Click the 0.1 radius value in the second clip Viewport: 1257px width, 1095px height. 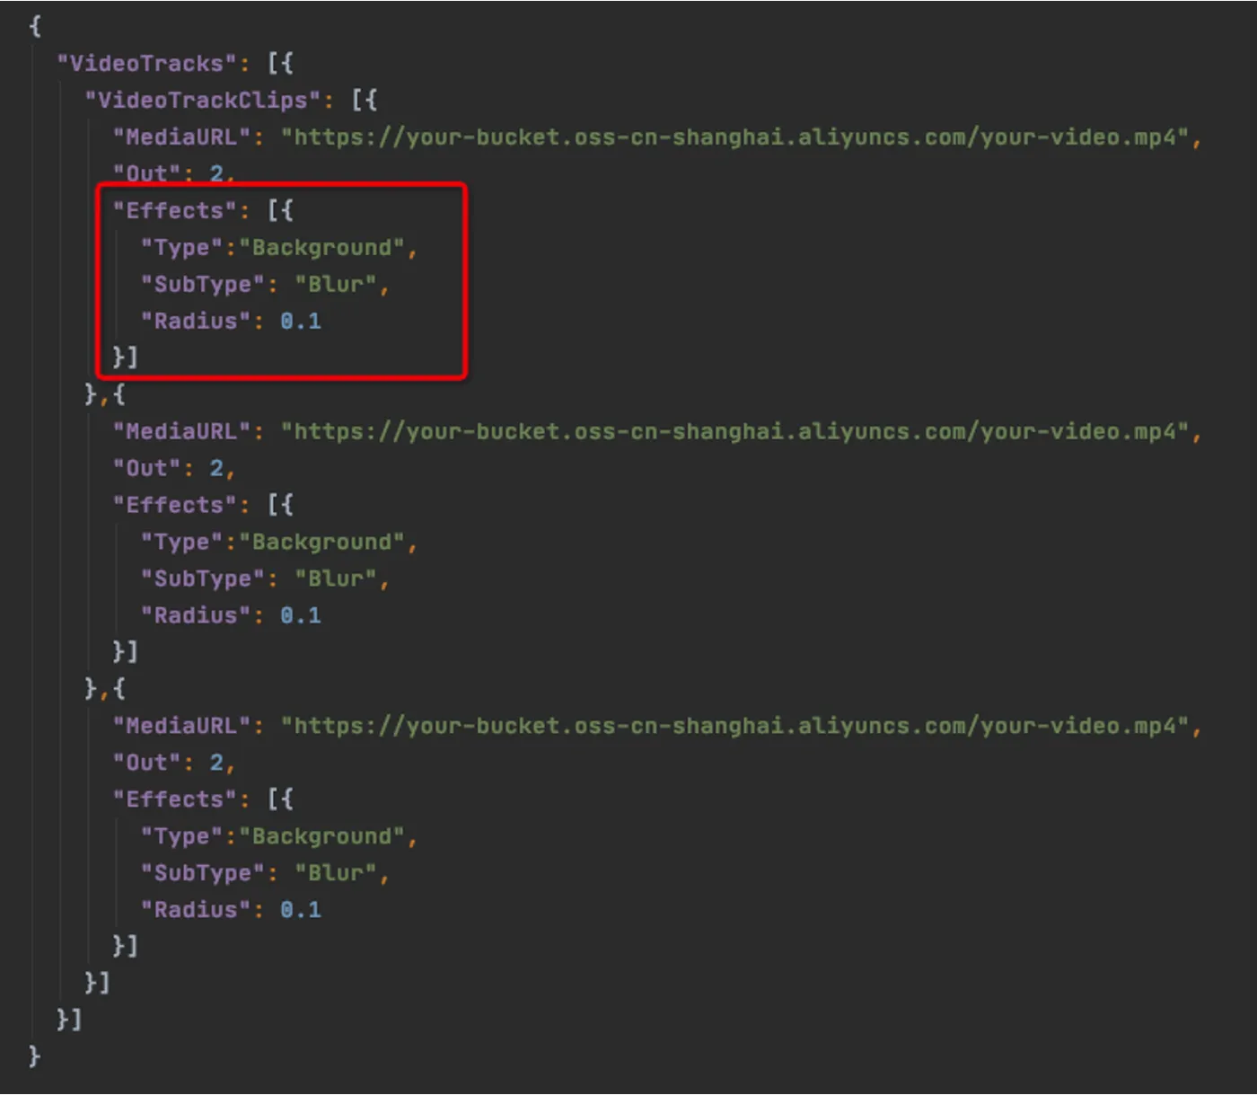[301, 616]
